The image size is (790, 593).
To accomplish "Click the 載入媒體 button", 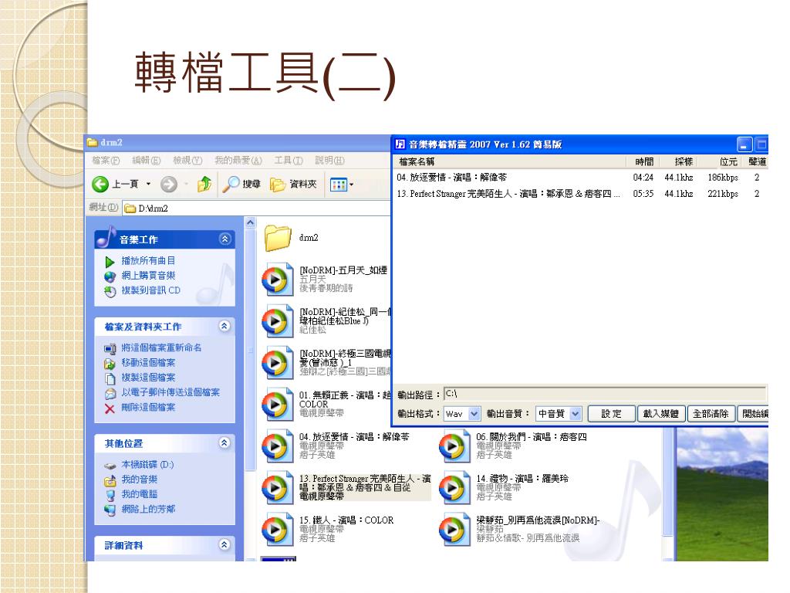I will point(661,414).
